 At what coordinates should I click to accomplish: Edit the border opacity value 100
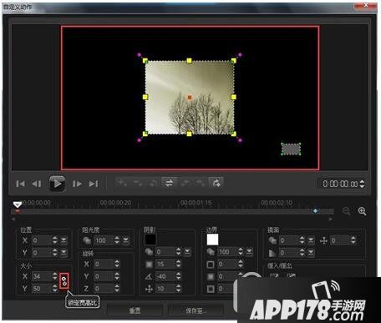(x=227, y=252)
